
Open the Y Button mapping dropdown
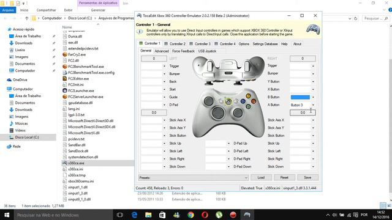pos(313,82)
